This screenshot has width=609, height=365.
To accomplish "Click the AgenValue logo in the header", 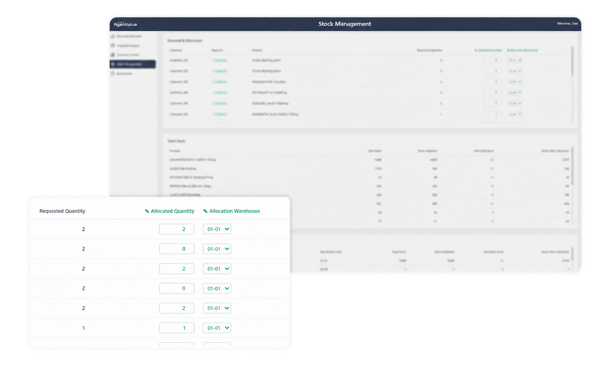I will pos(125,24).
